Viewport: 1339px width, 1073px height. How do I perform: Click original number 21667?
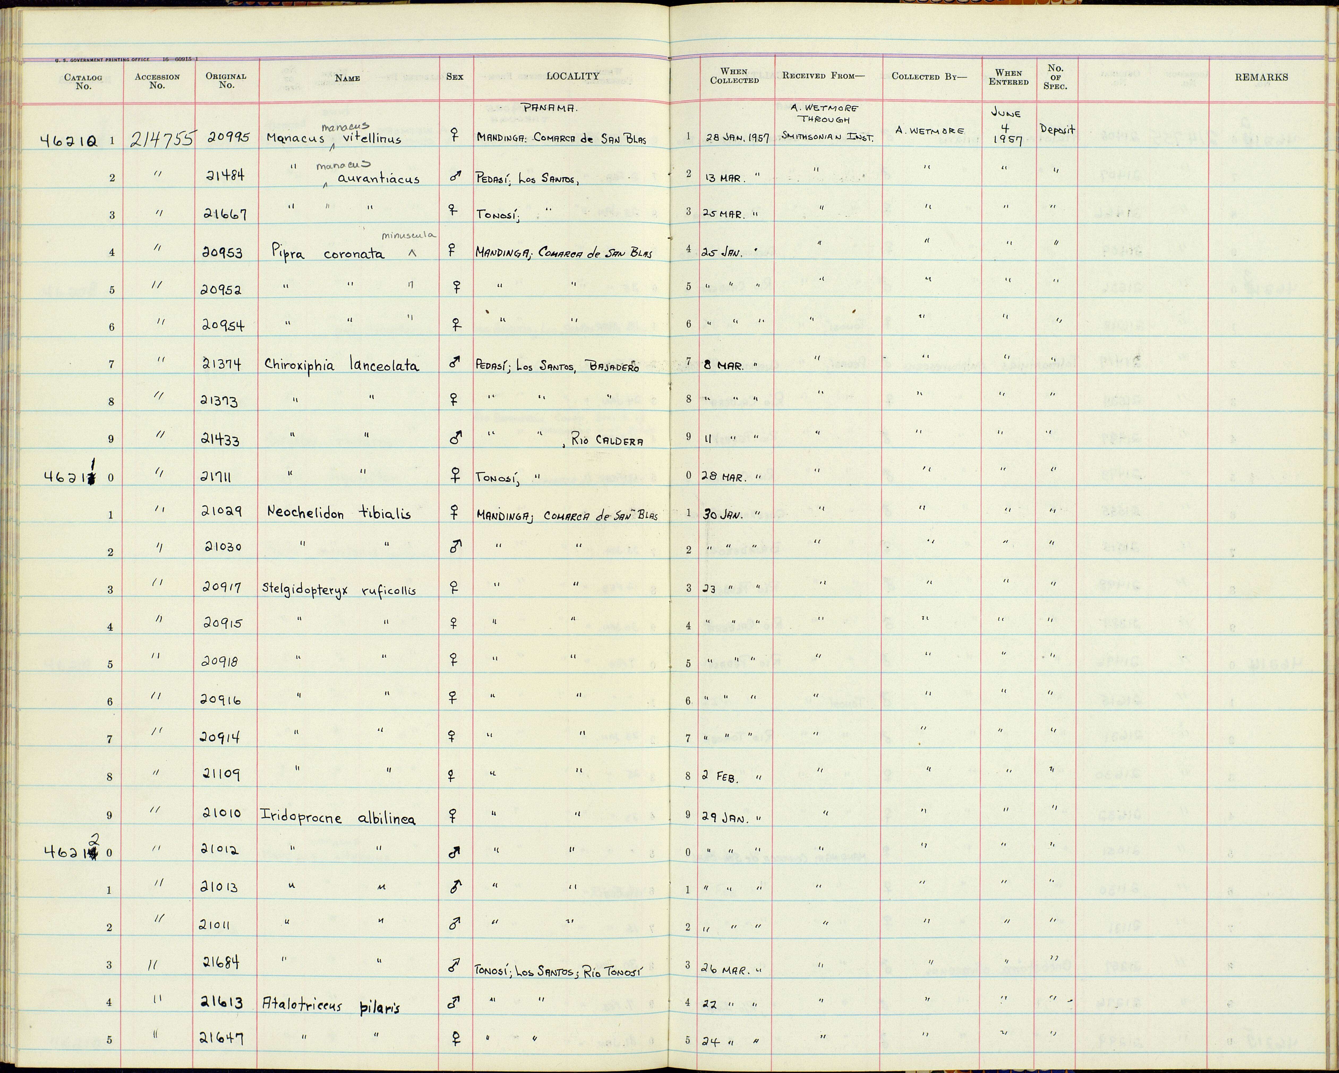click(x=225, y=214)
